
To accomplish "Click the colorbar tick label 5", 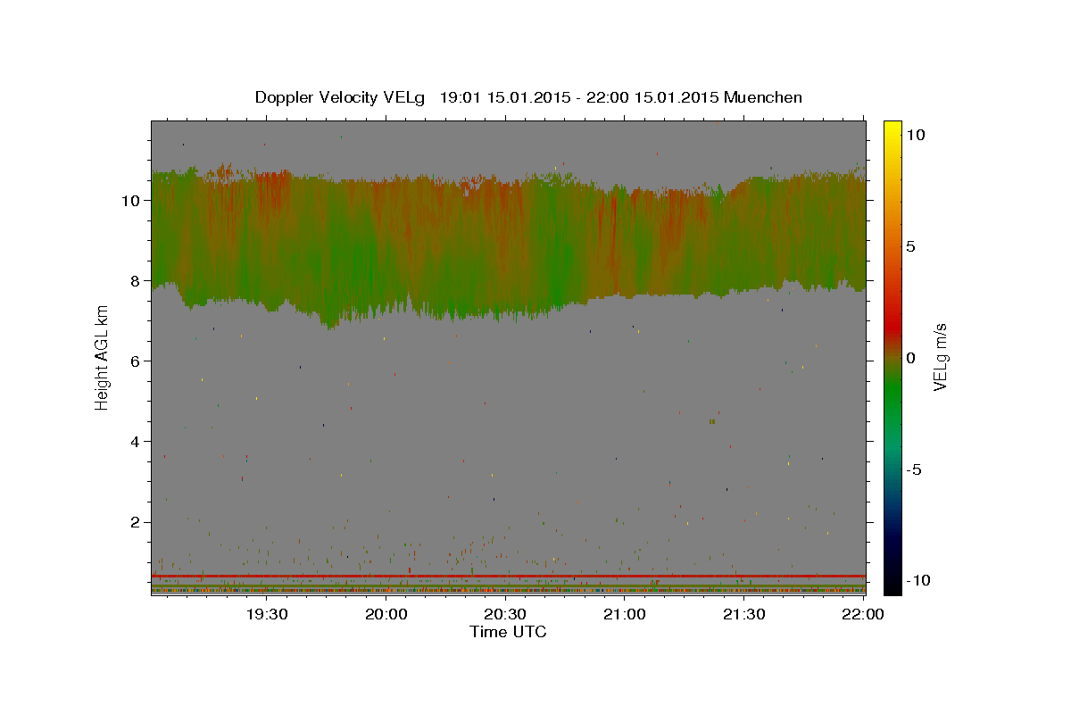I will tap(910, 246).
